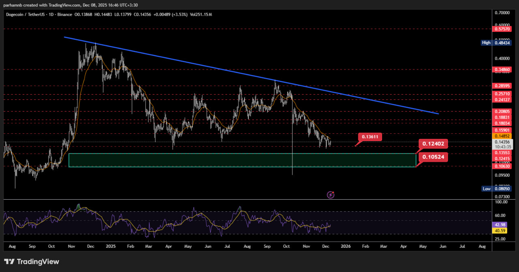
Task: Select the 0.34860 resistance level label
Action: tap(503, 70)
